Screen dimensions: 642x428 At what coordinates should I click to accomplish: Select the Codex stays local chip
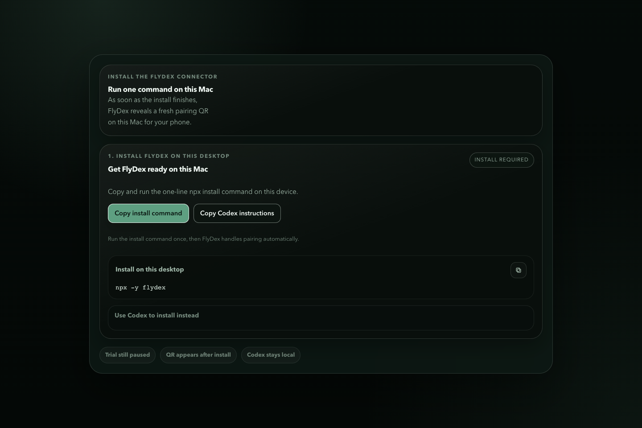click(271, 355)
